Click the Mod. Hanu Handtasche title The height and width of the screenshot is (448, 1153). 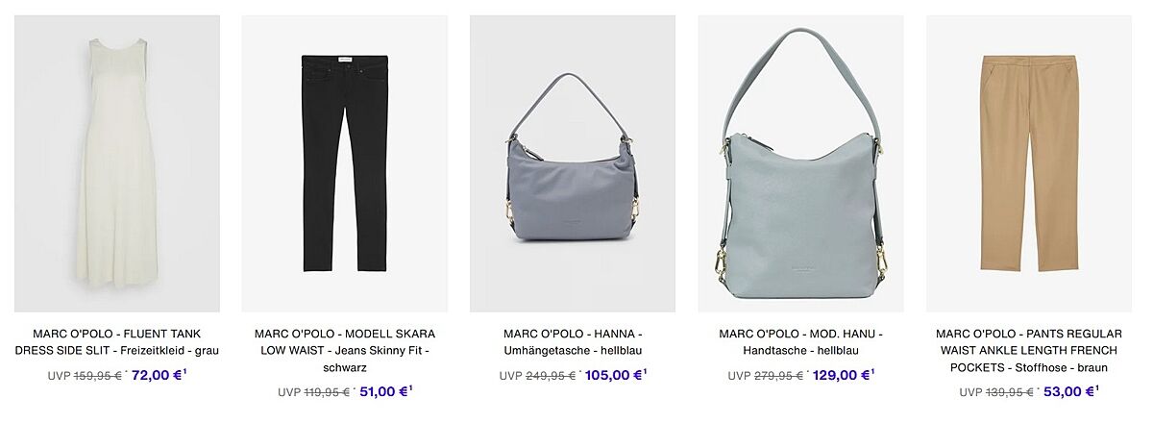tap(800, 342)
